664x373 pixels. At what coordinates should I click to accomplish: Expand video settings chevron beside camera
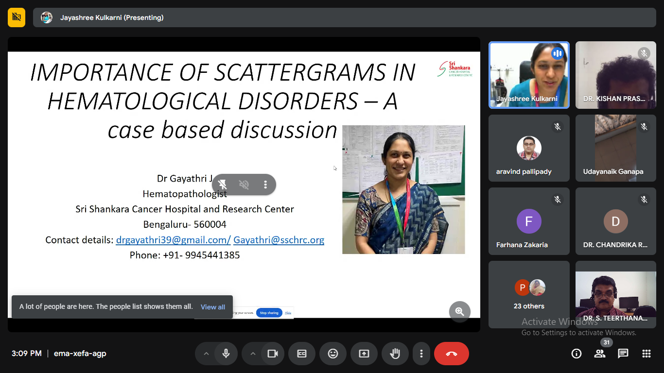click(x=253, y=354)
